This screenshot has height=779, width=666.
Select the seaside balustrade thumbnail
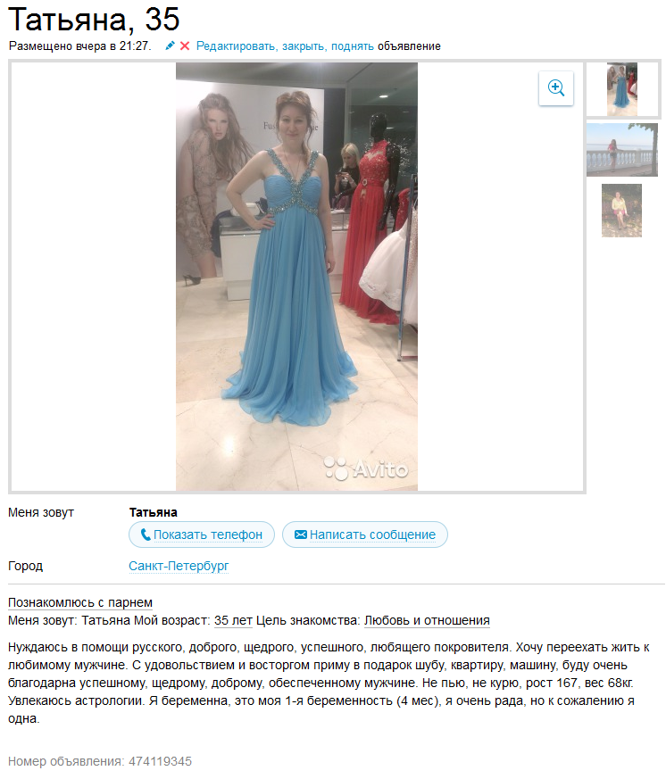621,150
